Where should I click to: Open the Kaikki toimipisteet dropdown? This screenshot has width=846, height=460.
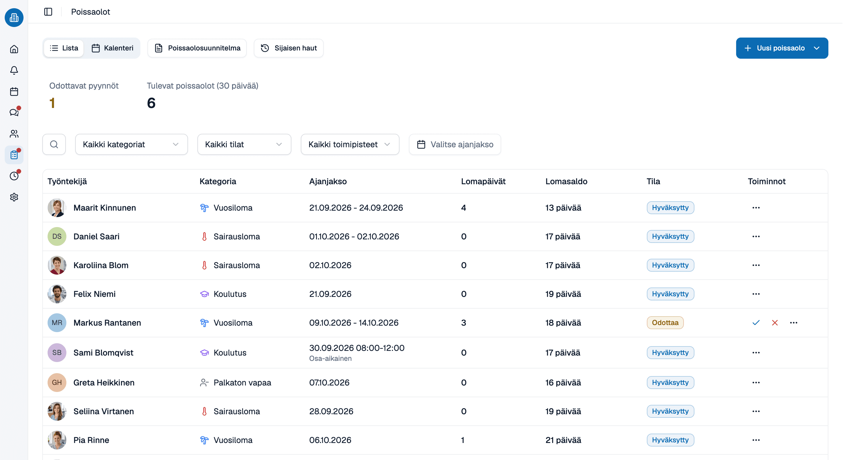pos(350,144)
